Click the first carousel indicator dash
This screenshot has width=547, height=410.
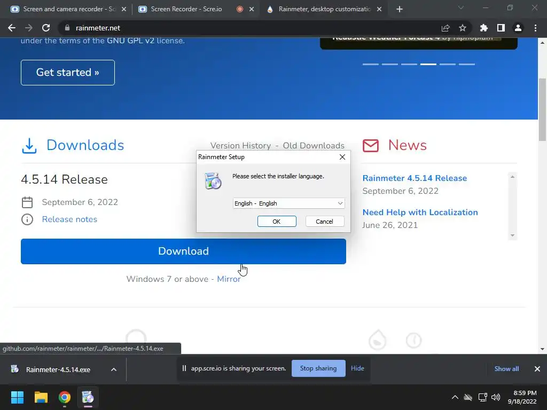(x=371, y=64)
